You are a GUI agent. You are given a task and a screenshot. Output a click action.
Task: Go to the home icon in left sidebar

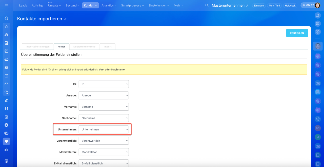[6, 18]
